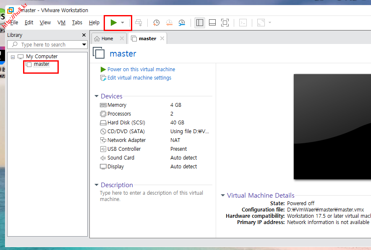This screenshot has height=250, width=371.
Task: Click the 4 GB memory value
Action: 176,105
